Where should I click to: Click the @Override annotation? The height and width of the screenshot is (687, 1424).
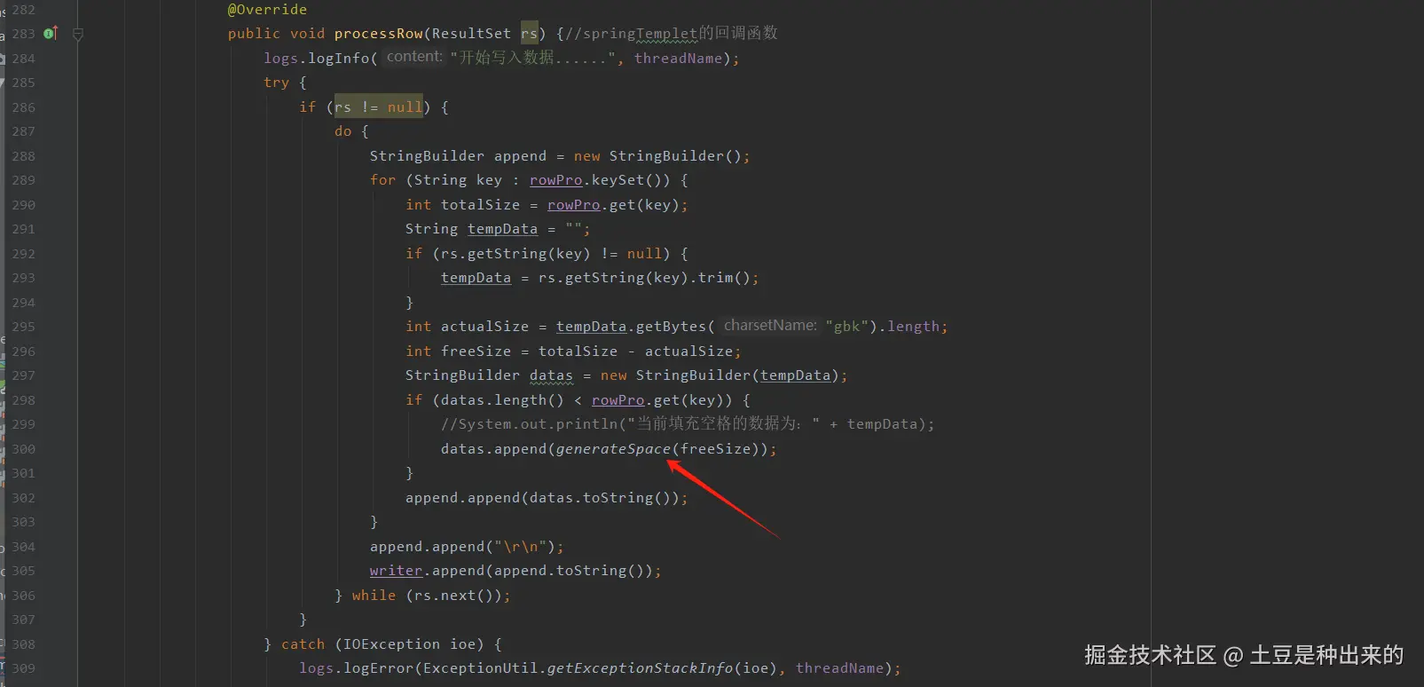[267, 10]
